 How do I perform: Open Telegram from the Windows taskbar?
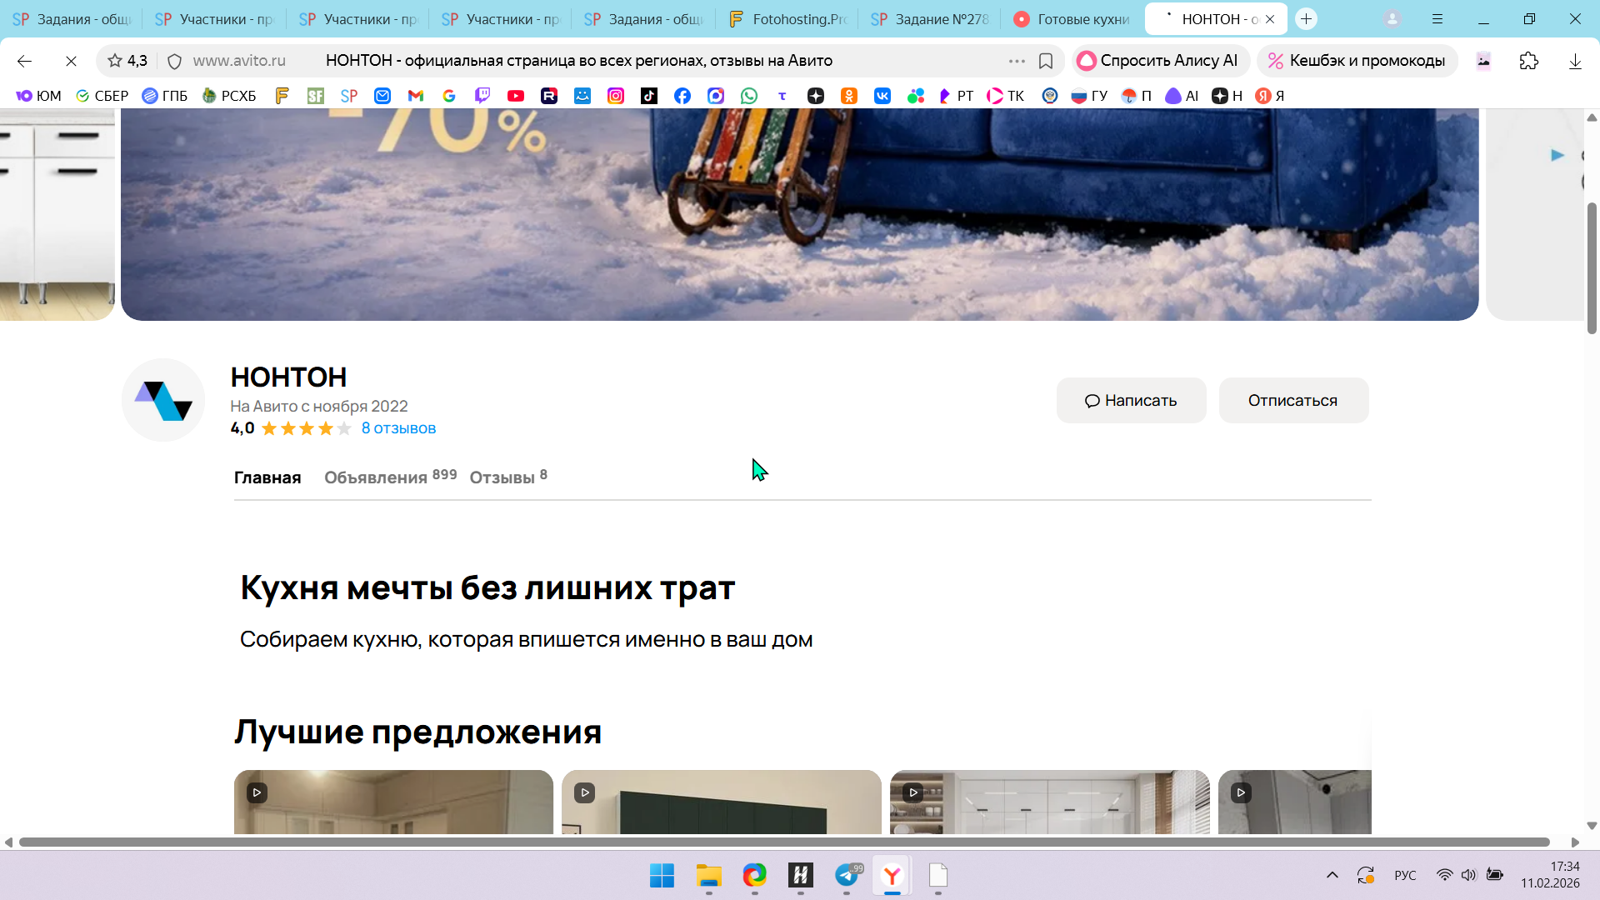coord(847,875)
